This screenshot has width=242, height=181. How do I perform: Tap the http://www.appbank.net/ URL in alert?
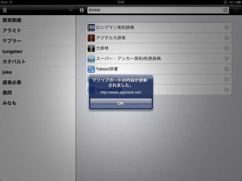(x=121, y=92)
